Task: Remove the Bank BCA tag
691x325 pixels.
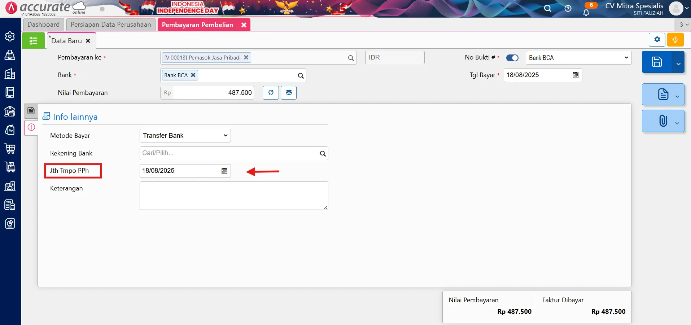Action: tap(193, 75)
